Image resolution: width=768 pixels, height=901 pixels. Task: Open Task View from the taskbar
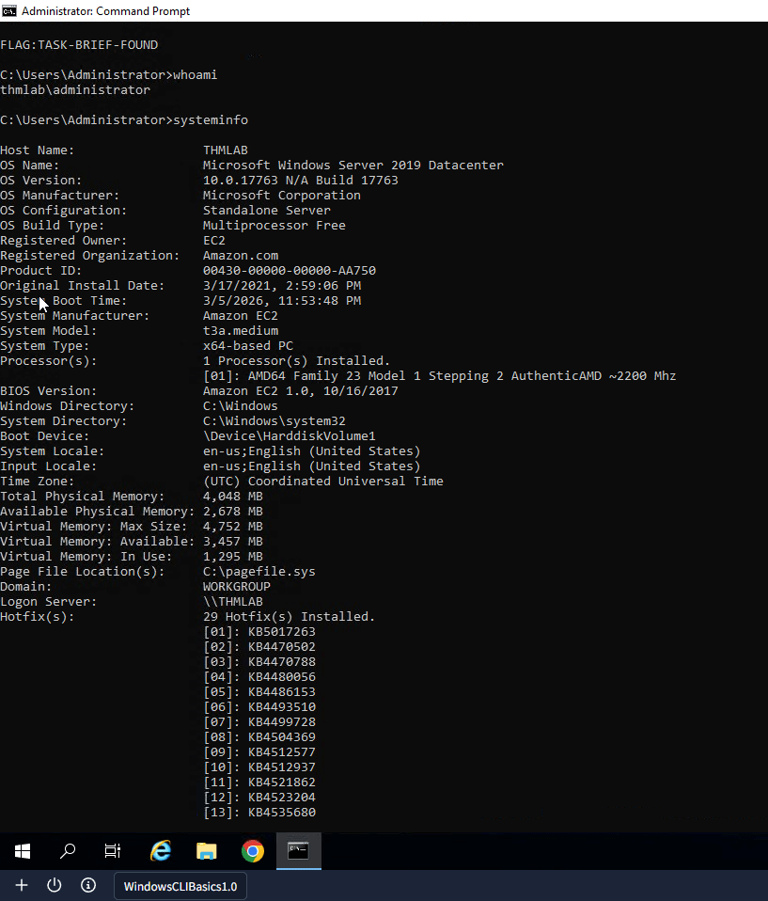(x=113, y=851)
